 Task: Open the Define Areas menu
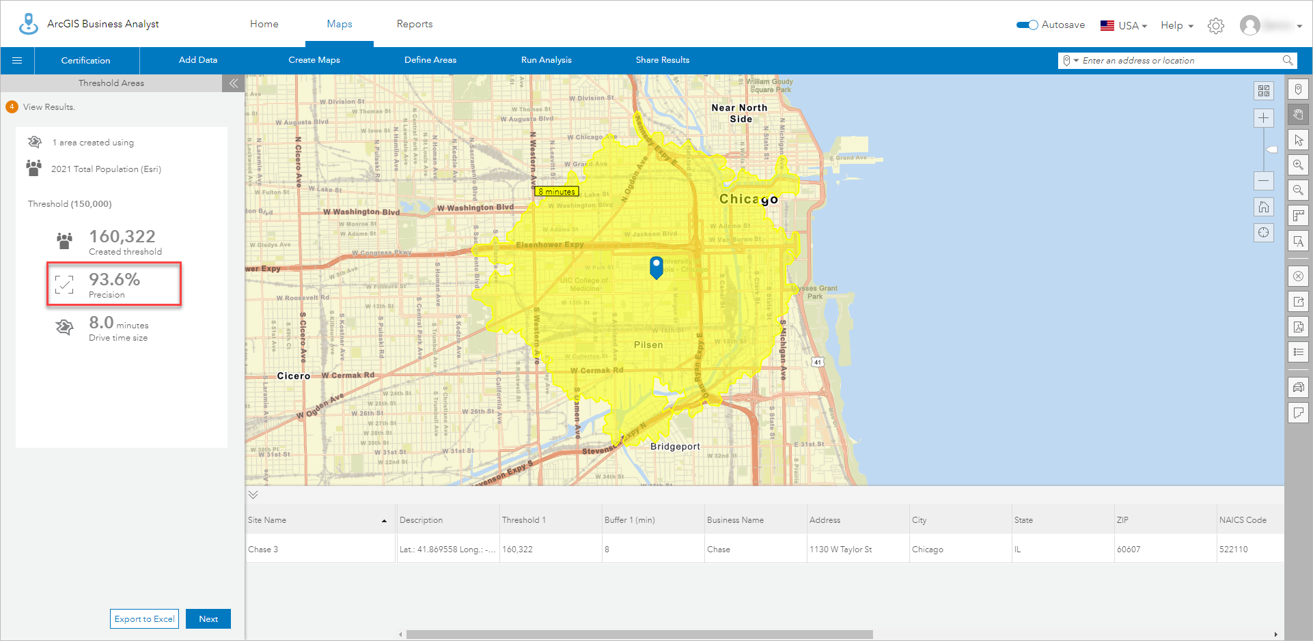(x=430, y=60)
